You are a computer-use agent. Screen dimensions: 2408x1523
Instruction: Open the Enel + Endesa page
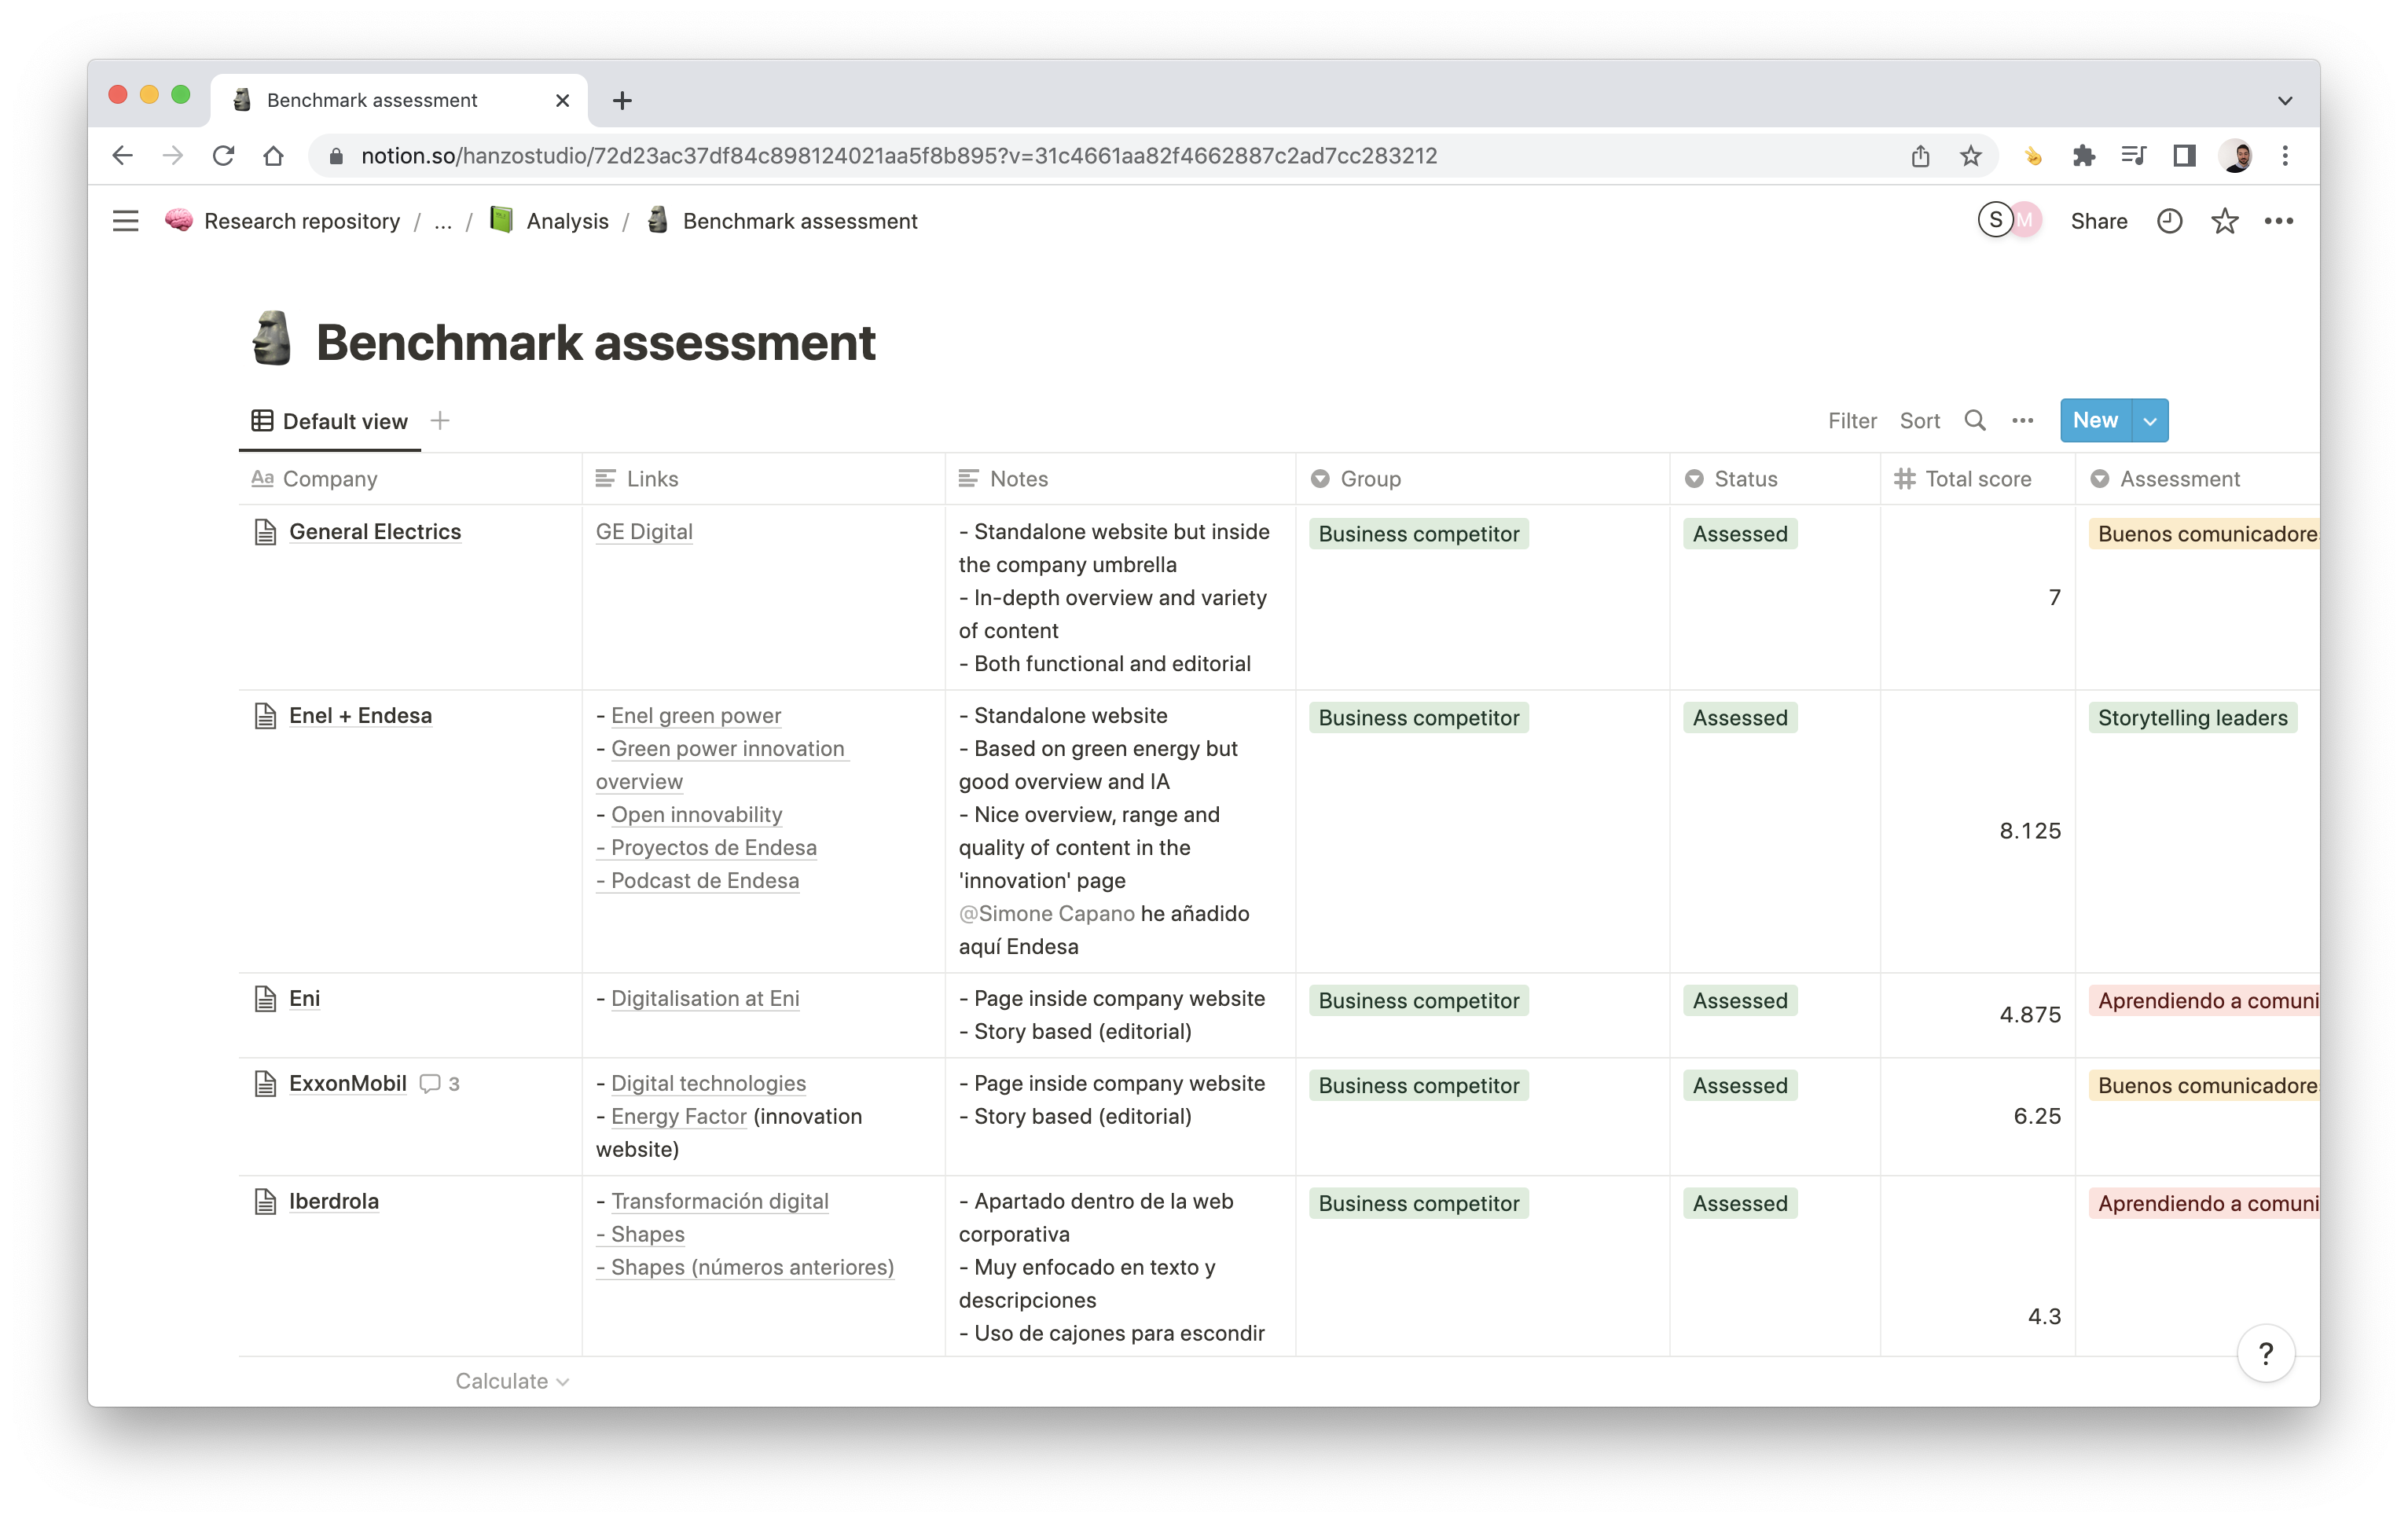click(360, 716)
